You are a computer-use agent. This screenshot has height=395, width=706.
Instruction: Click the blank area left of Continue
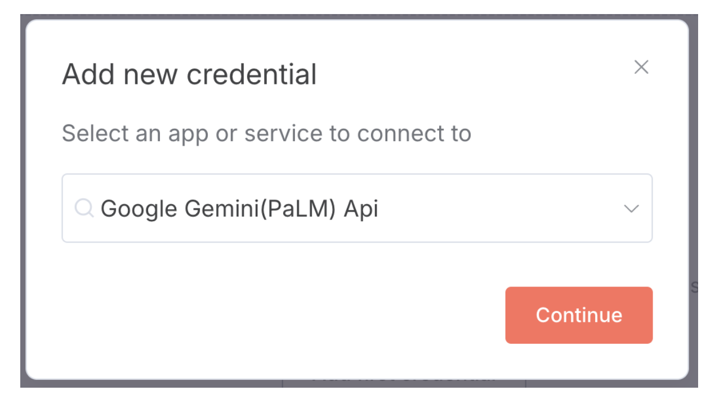[281, 315]
